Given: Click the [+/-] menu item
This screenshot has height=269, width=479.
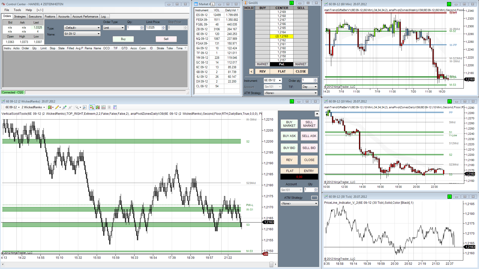Looking at the screenshot, I should 40,10.
